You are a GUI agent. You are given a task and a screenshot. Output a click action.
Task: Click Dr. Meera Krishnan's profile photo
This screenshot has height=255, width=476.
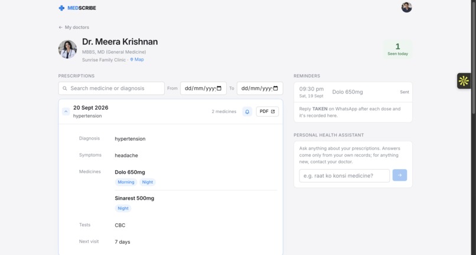67,49
